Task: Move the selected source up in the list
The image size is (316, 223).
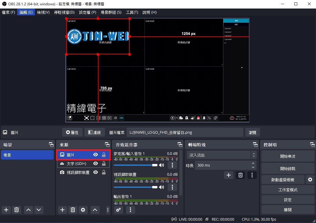Action: (x=95, y=210)
